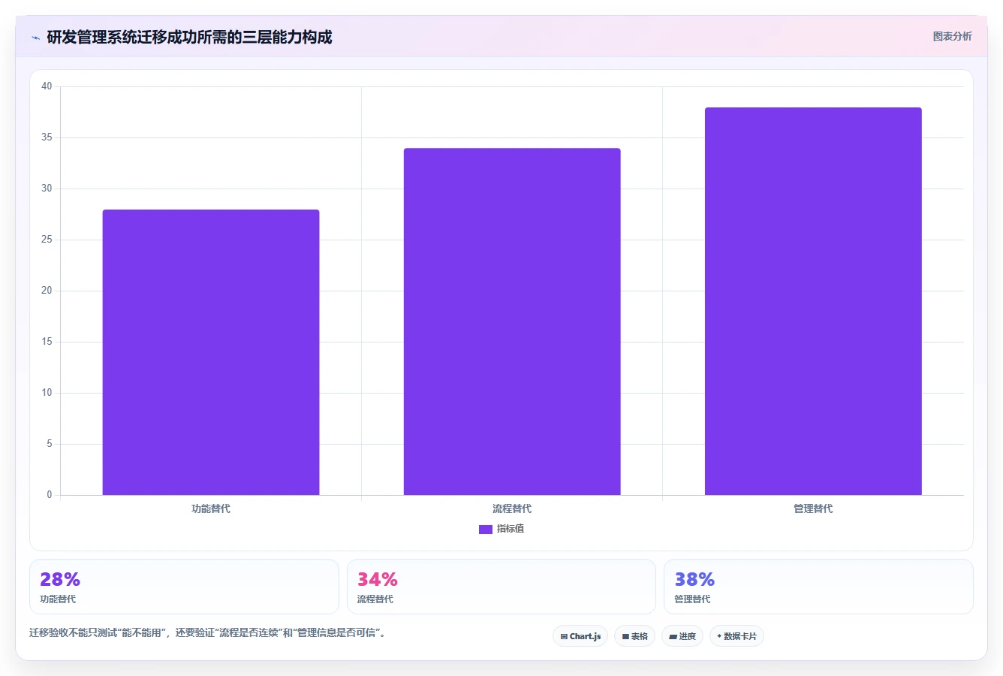Click the 图表分析 label in header
Viewport: 1003px width, 676px height.
[952, 36]
